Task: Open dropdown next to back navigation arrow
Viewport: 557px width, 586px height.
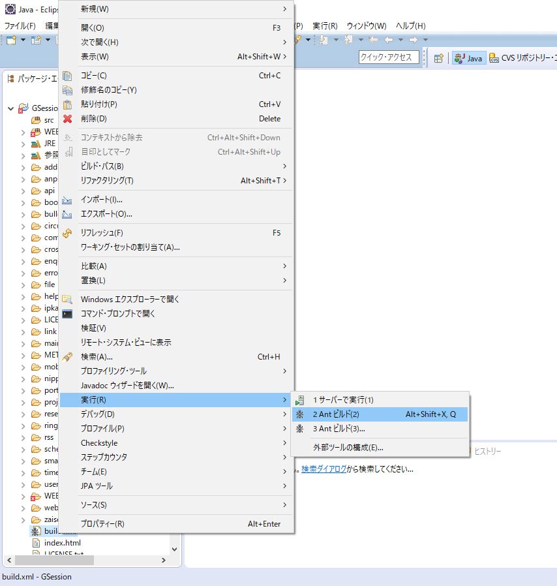Action: tap(400, 40)
